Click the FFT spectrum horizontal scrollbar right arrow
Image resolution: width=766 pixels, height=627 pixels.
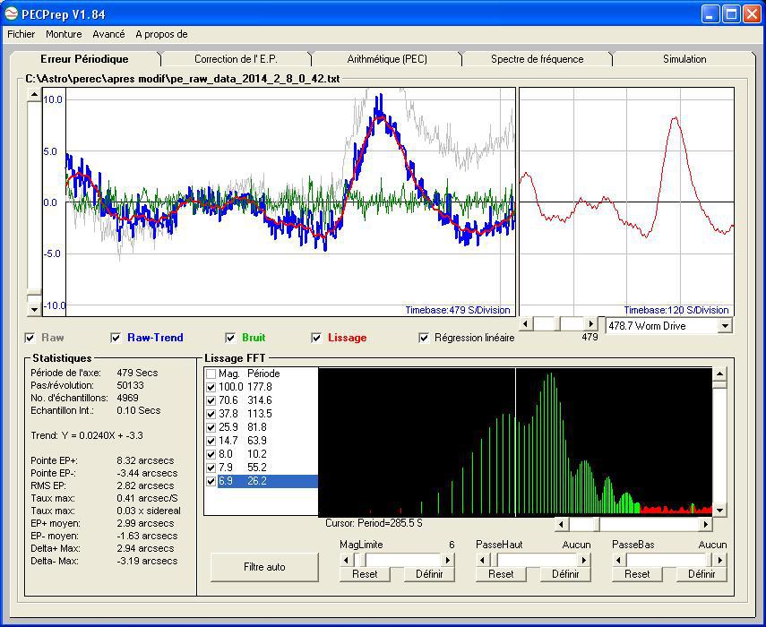pos(705,524)
